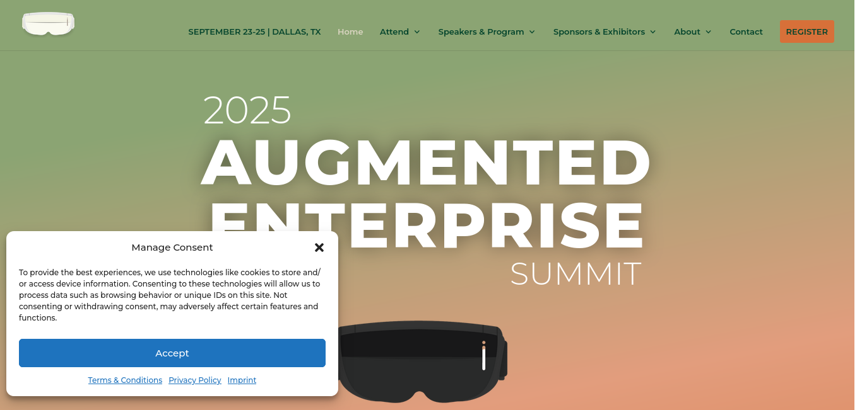Expand the Sponsors & Exhibitors chevron

[653, 32]
